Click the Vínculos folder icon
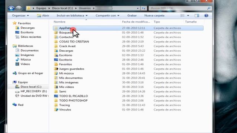Screen dimensions: 237x133 [x=56, y=109]
